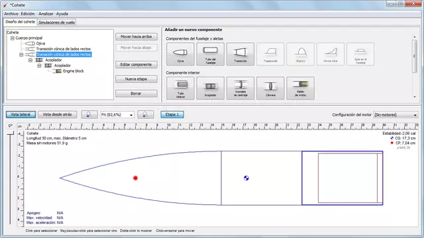424x238 pixels.
Task: Open Configuración del motor dropdown
Action: tap(396, 115)
